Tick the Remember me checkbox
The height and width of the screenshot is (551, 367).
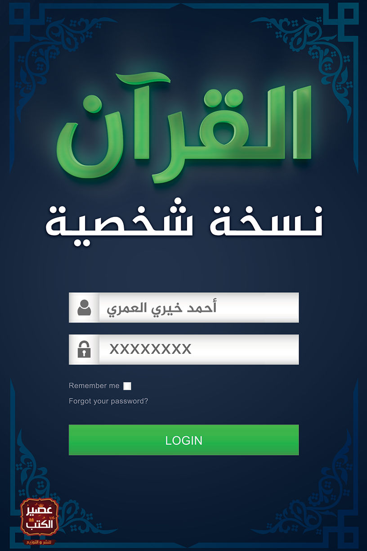127,386
